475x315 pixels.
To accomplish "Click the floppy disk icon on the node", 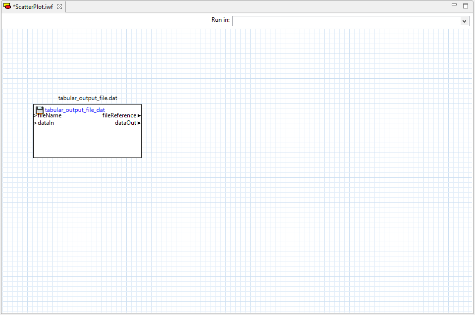I will click(40, 109).
